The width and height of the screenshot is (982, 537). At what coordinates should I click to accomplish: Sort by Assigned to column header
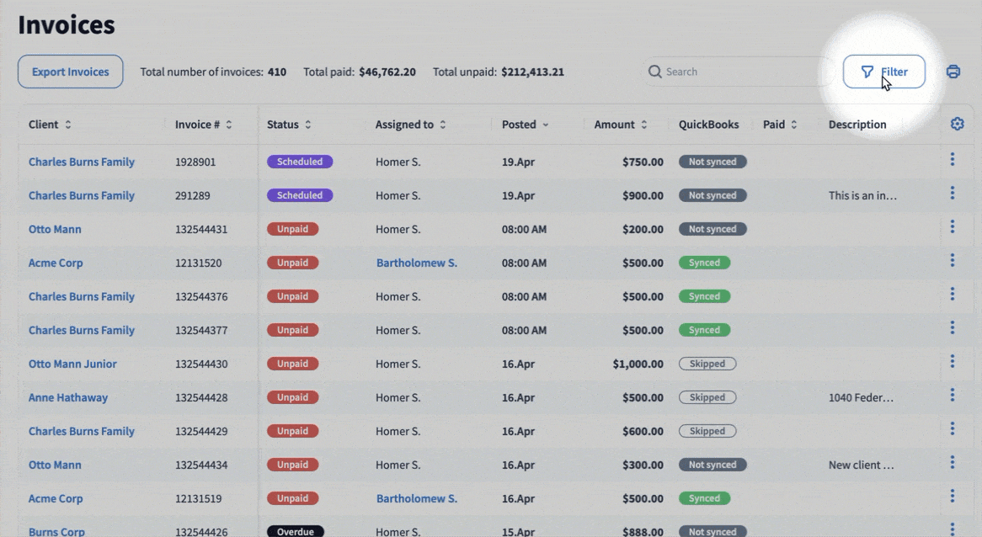pos(410,125)
